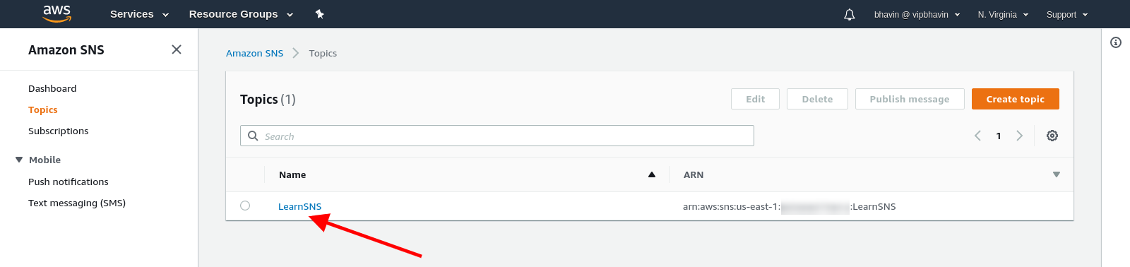Open the info panel icon

pos(1116,42)
